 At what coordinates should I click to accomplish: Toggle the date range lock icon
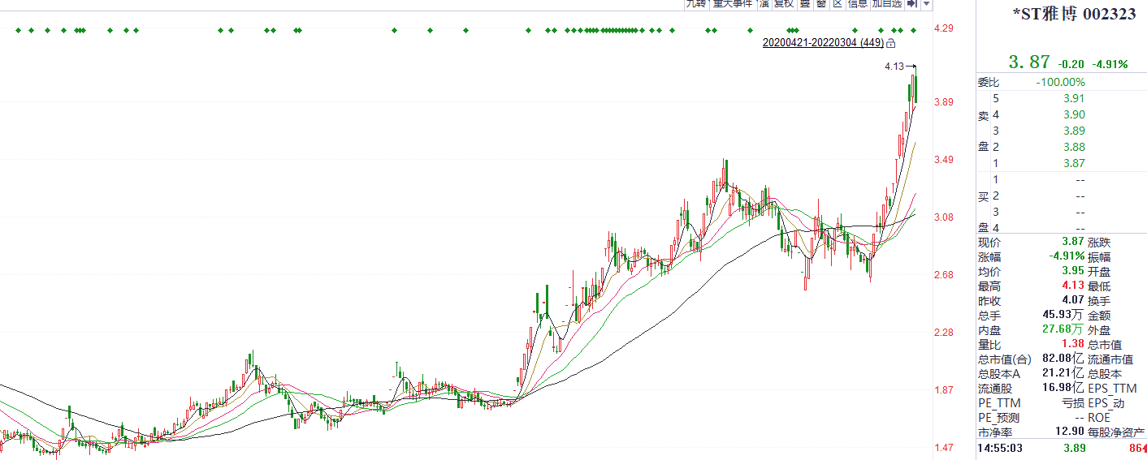[891, 43]
